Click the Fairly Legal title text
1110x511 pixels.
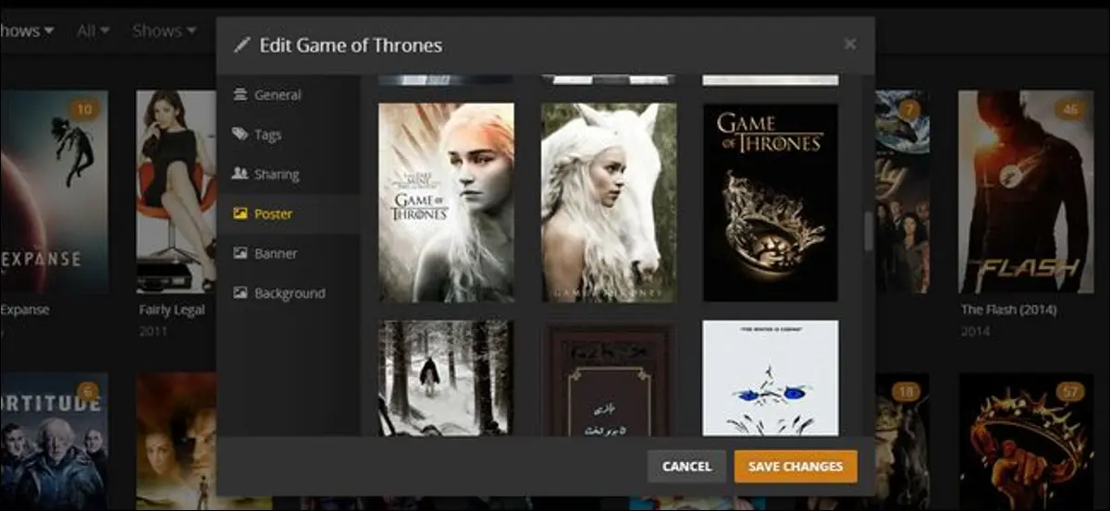pos(172,310)
